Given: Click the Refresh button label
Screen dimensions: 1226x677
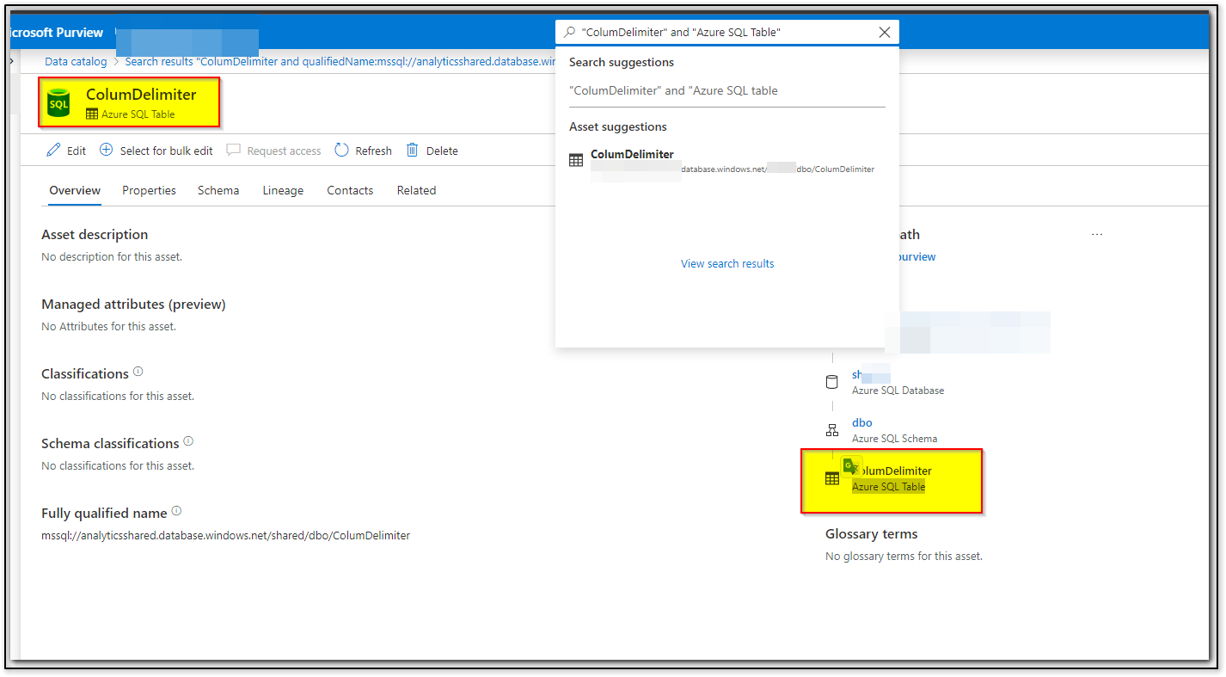Looking at the screenshot, I should coord(373,151).
